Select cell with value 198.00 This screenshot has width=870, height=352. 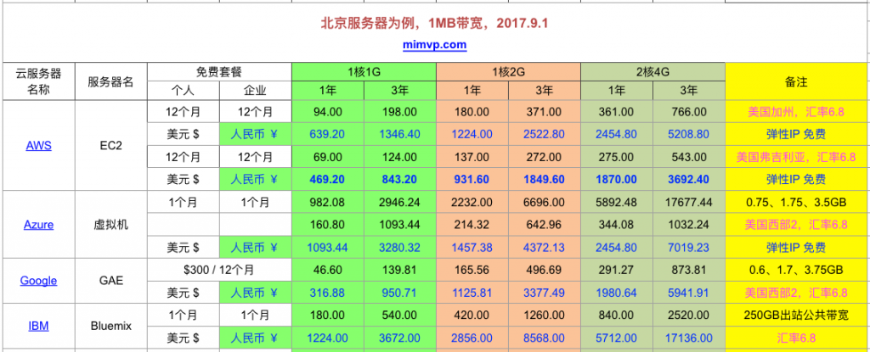pos(401,111)
